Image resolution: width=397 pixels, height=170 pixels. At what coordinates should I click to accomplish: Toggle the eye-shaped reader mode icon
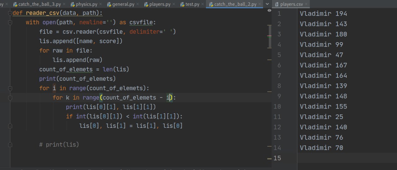click(x=269, y=11)
